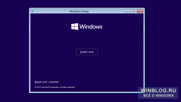Minimize the Windows Setup window
The height and width of the screenshot is (102, 181).
point(127,11)
